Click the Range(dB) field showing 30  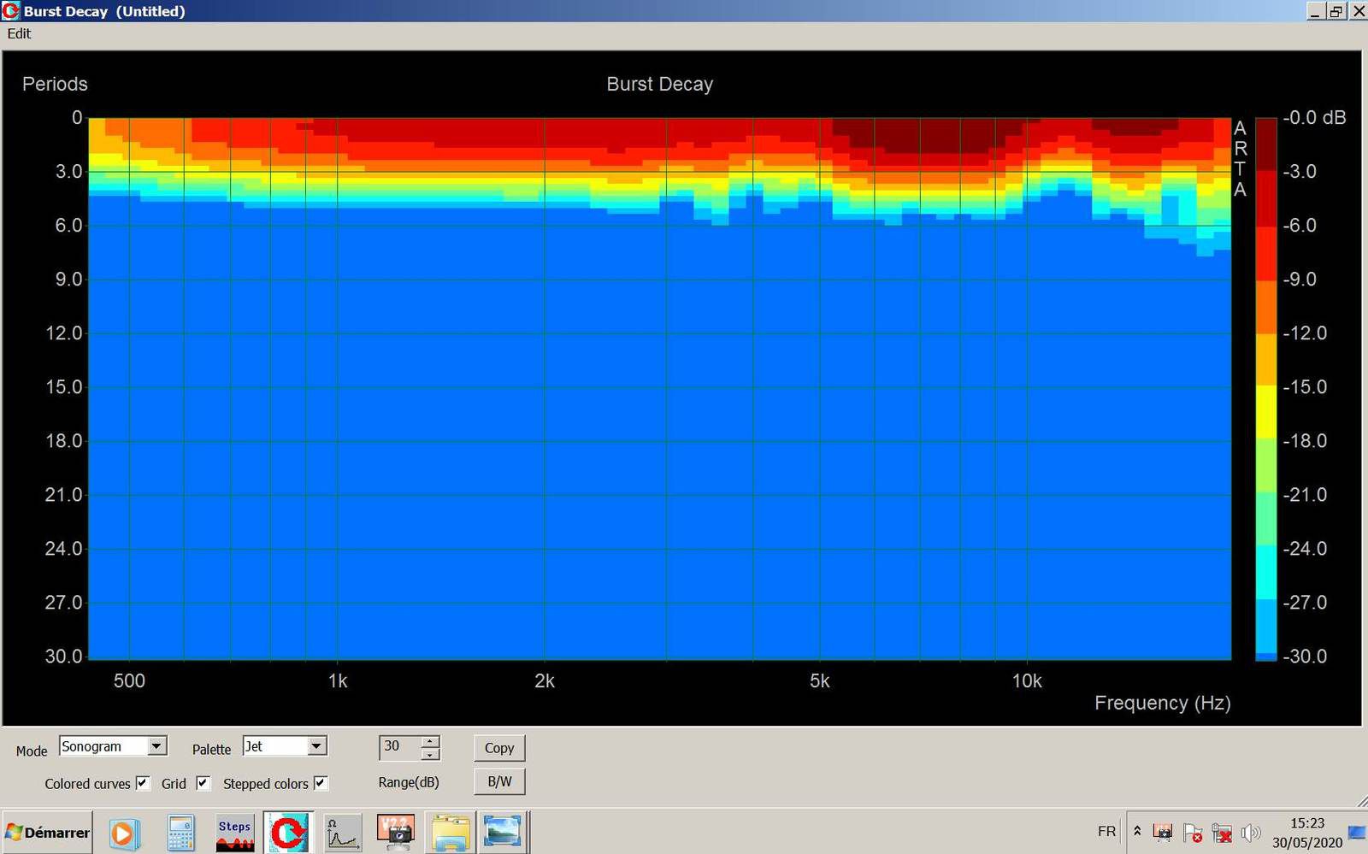click(x=400, y=747)
